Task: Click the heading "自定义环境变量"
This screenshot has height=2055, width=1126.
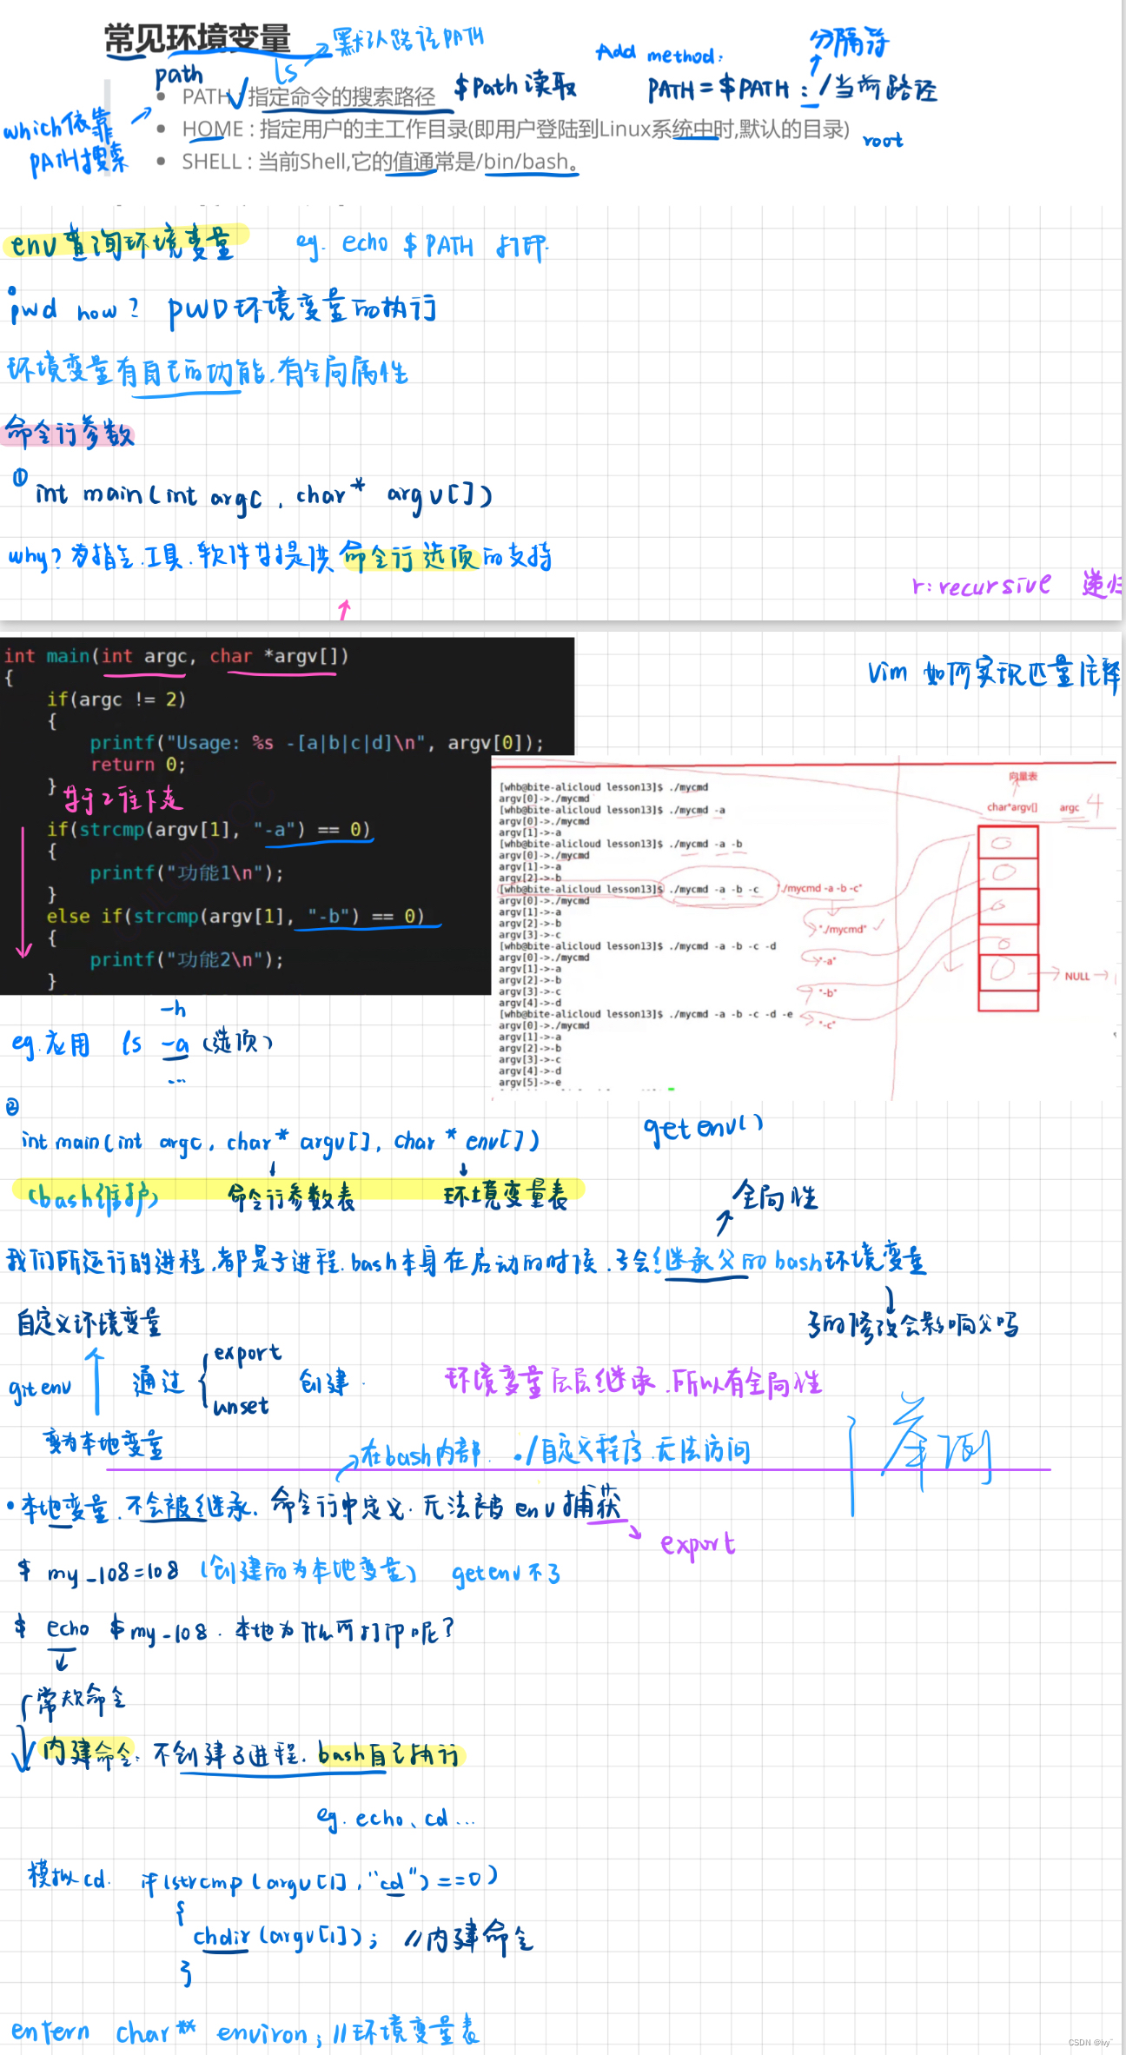Action: (89, 1322)
